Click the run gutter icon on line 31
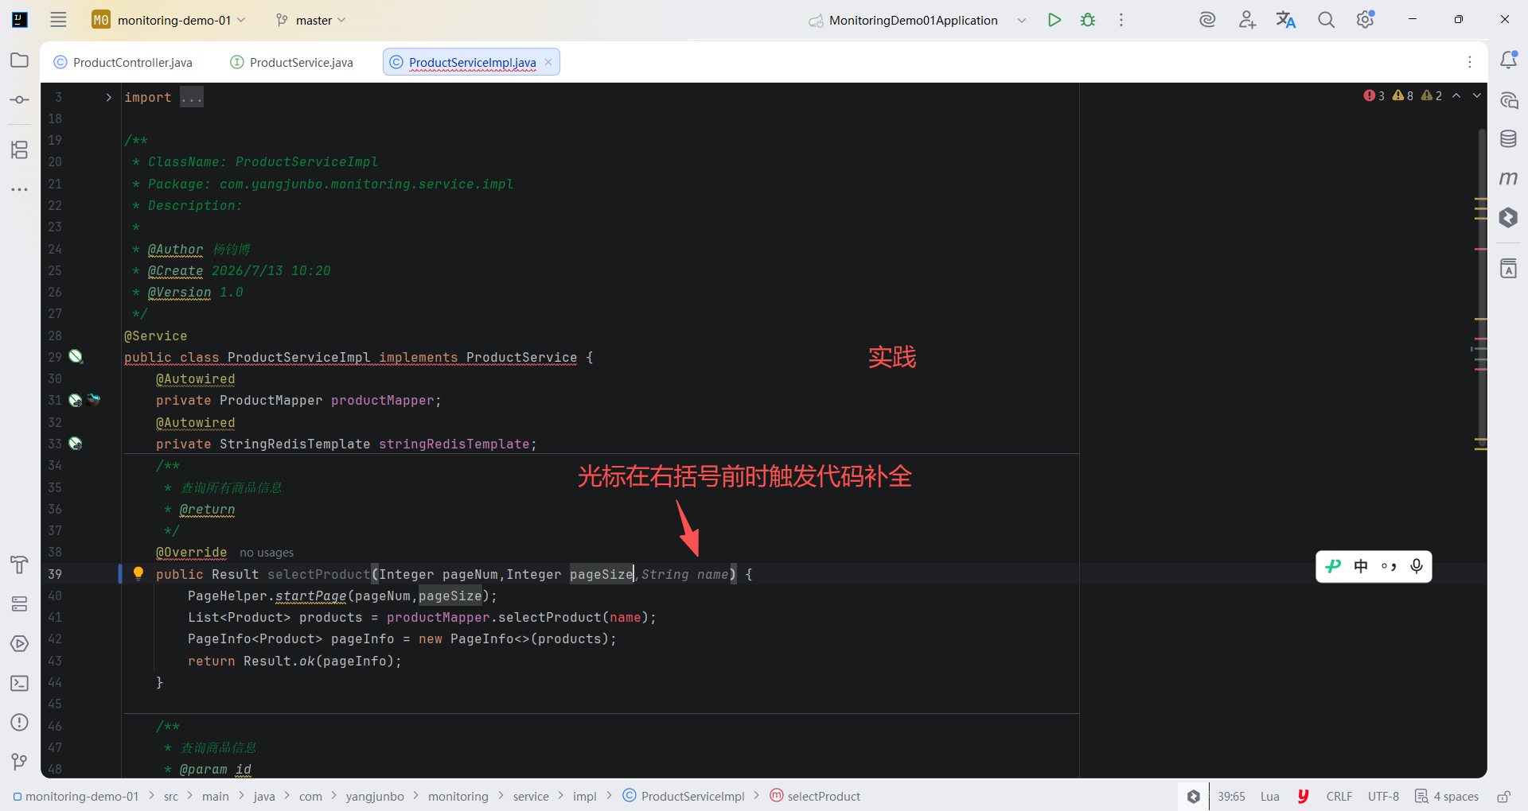The image size is (1528, 811). [x=76, y=400]
